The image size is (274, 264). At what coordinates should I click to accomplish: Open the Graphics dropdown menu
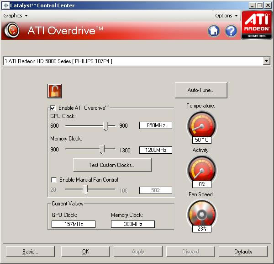click(15, 16)
